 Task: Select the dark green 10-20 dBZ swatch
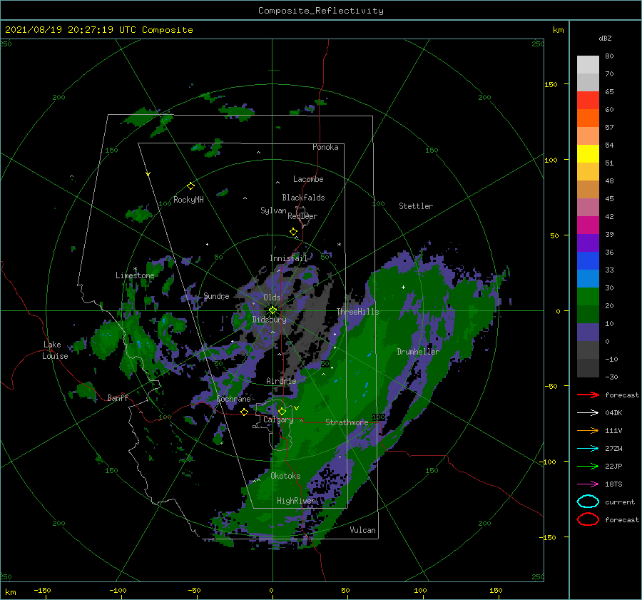(x=588, y=315)
